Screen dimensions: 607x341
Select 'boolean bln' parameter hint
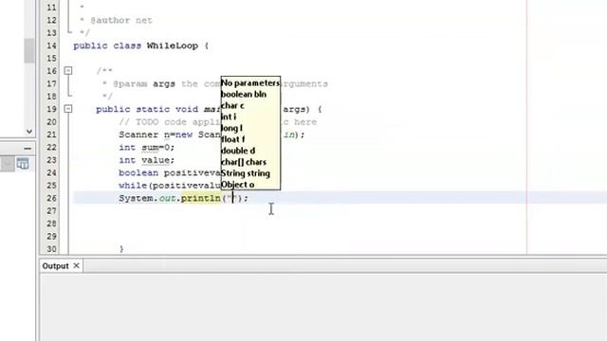click(x=244, y=94)
